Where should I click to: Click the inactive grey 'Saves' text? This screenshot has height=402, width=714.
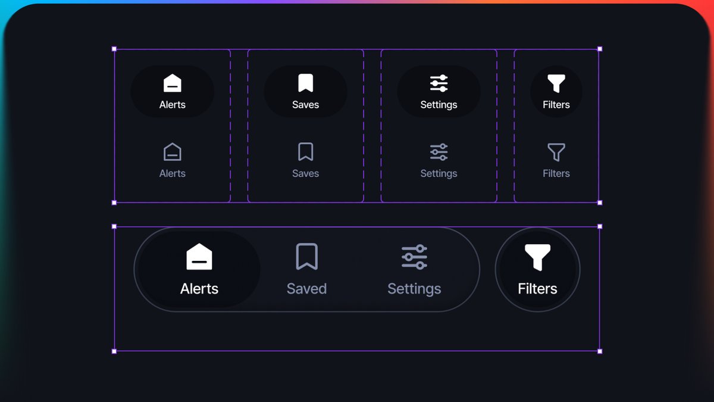(x=306, y=174)
